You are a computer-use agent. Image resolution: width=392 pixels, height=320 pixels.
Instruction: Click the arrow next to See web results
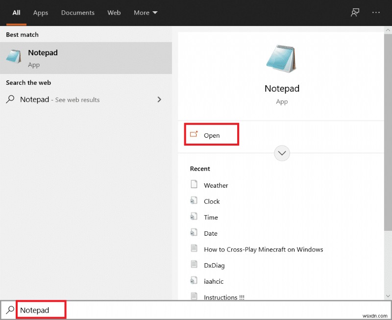click(x=159, y=99)
